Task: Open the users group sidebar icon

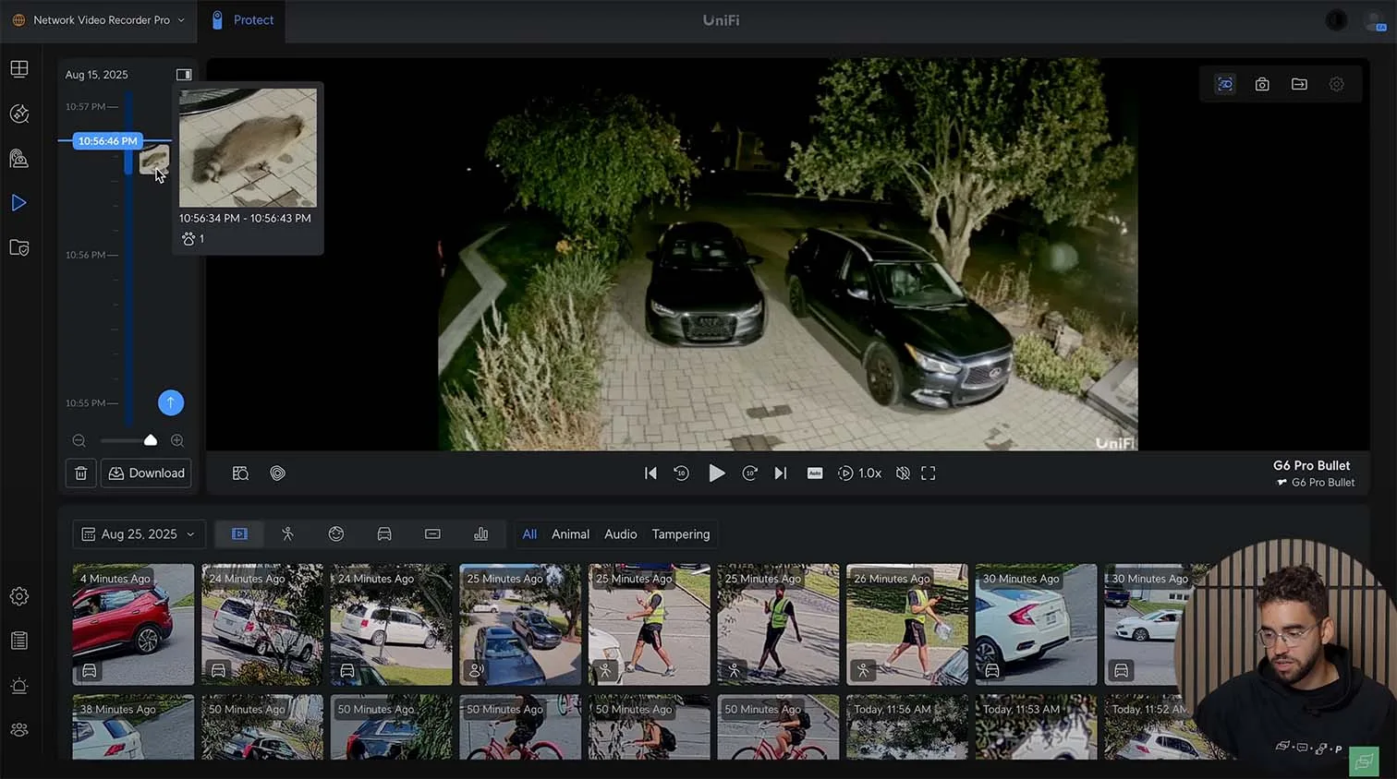Action: [19, 730]
